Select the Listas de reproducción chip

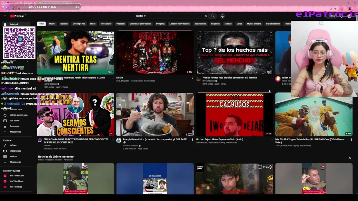point(180,24)
